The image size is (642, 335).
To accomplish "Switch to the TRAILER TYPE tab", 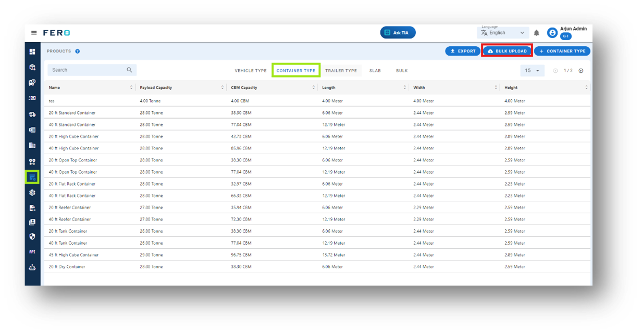I will pyautogui.click(x=341, y=71).
